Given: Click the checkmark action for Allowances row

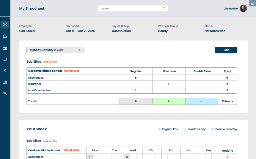Looking at the screenshot, I should click(227, 157).
